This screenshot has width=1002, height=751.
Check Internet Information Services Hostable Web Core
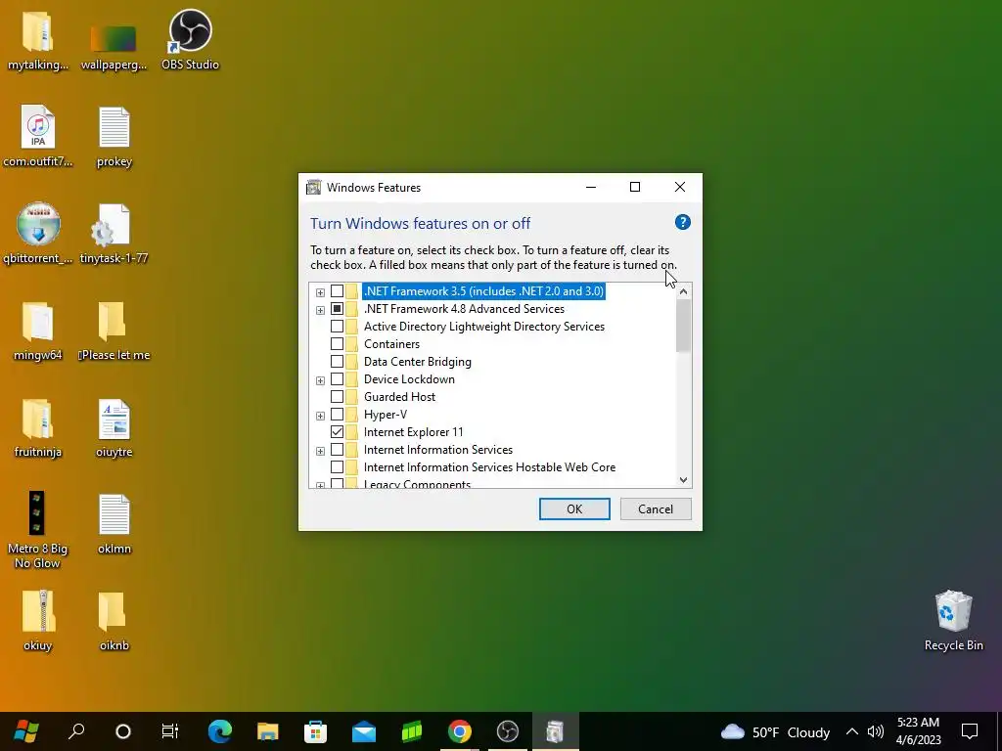[337, 467]
